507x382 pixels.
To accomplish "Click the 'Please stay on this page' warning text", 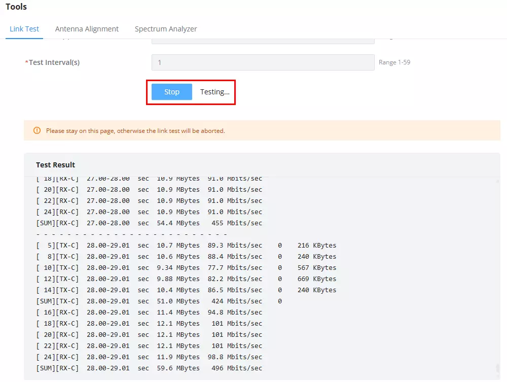I will tap(135, 131).
